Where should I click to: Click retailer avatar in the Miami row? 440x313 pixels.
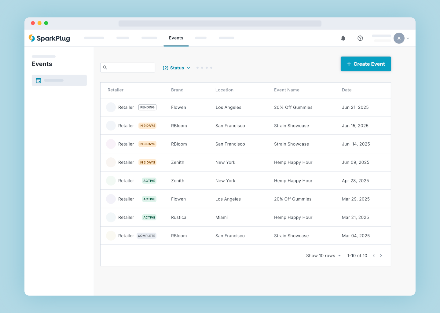coord(111,217)
